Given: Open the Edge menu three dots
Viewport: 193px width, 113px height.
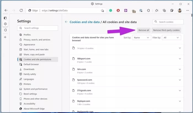Looking at the screenshot, I should pos(187,10).
